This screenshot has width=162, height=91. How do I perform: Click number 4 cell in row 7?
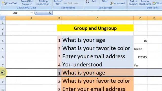(x=59, y=64)
